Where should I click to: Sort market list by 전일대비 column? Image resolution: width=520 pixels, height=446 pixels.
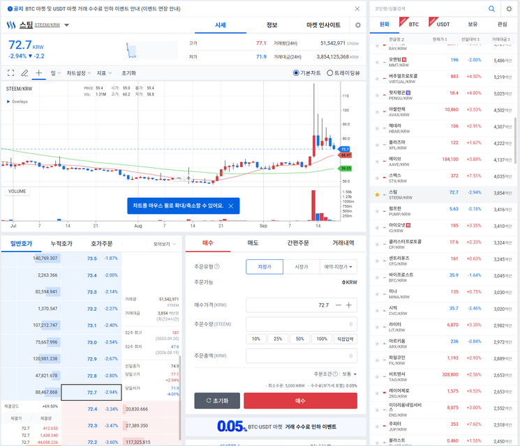pos(470,40)
